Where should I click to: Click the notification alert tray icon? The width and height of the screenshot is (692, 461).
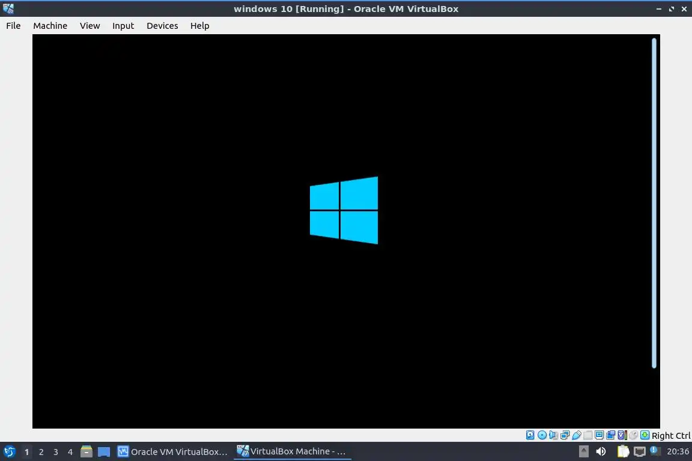[x=655, y=451]
